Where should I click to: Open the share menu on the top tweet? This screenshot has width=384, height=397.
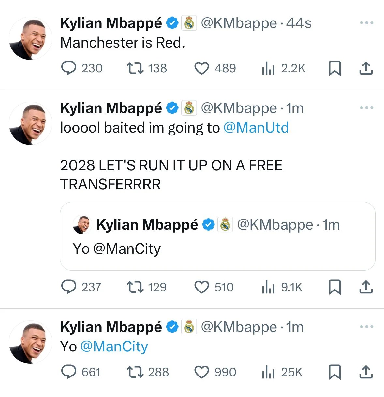(x=366, y=68)
